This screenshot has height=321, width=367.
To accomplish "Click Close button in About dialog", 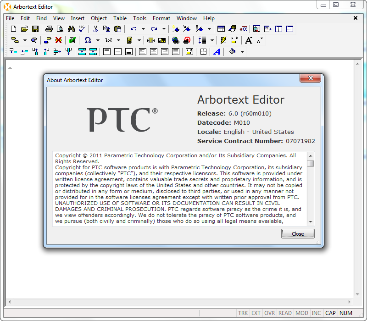I will coord(298,234).
